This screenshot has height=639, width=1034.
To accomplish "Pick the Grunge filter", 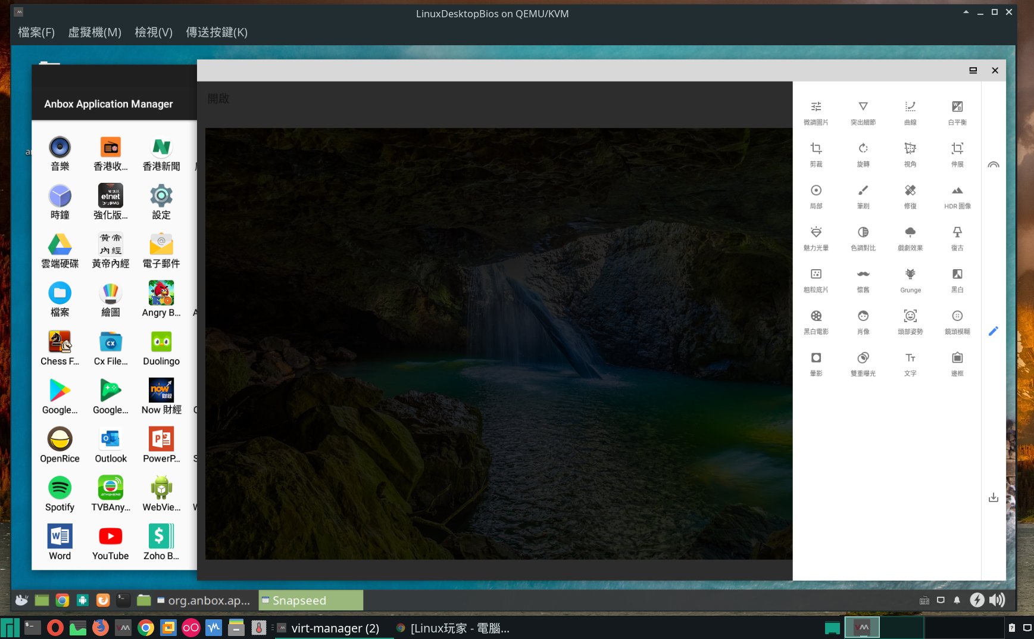I will point(910,280).
